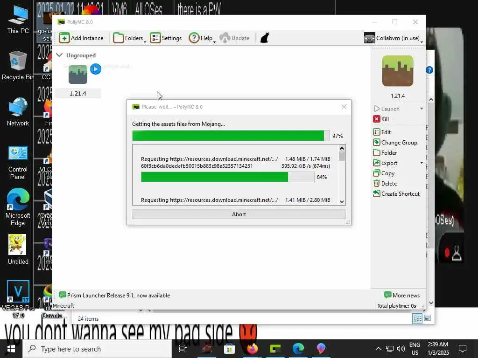478x358 pixels.
Task: Open the Edge taskbar icon
Action: tap(298, 349)
